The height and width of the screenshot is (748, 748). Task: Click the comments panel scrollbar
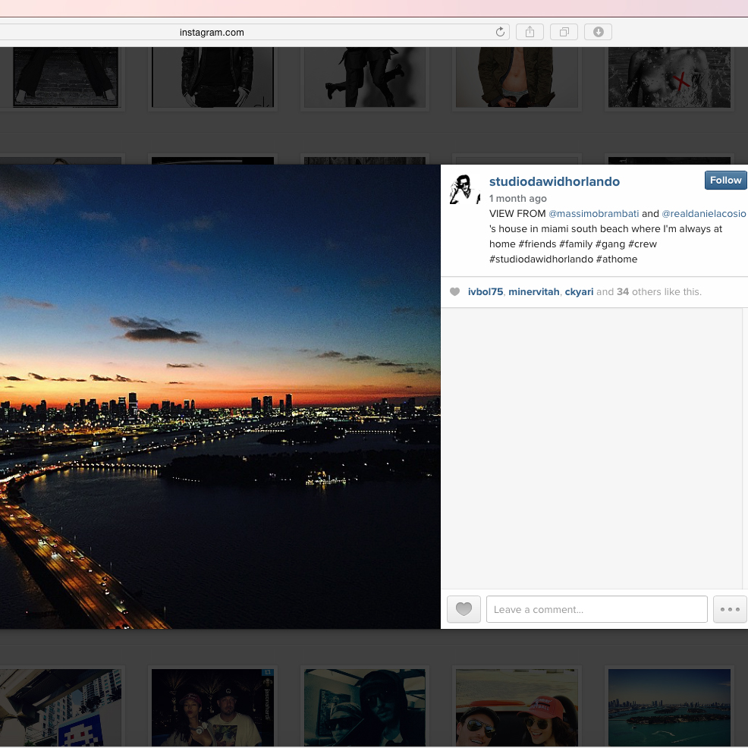[x=745, y=448]
